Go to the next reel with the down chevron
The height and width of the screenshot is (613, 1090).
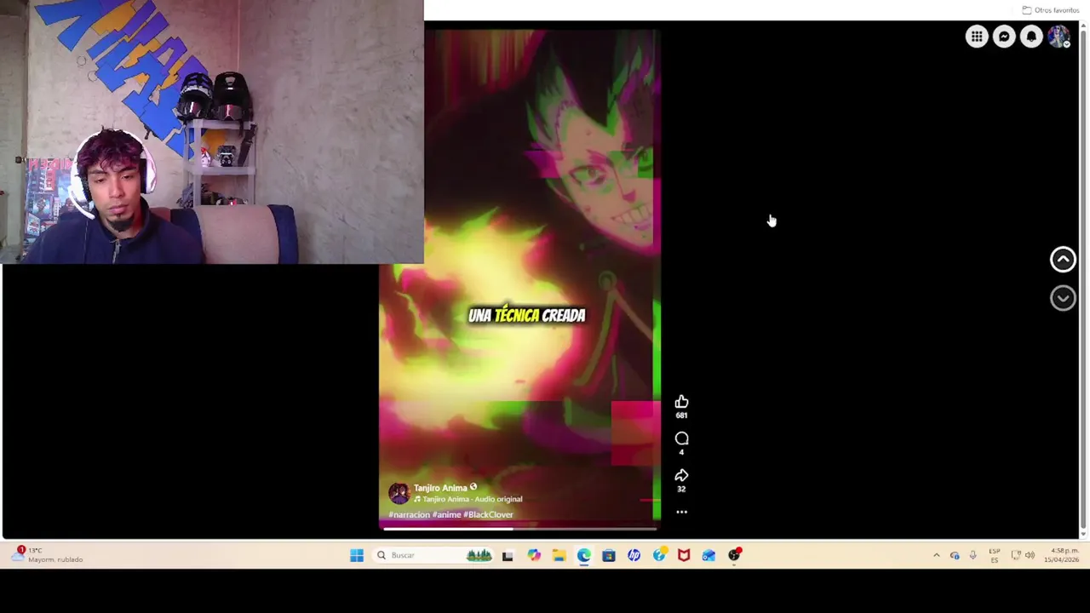click(x=1063, y=298)
